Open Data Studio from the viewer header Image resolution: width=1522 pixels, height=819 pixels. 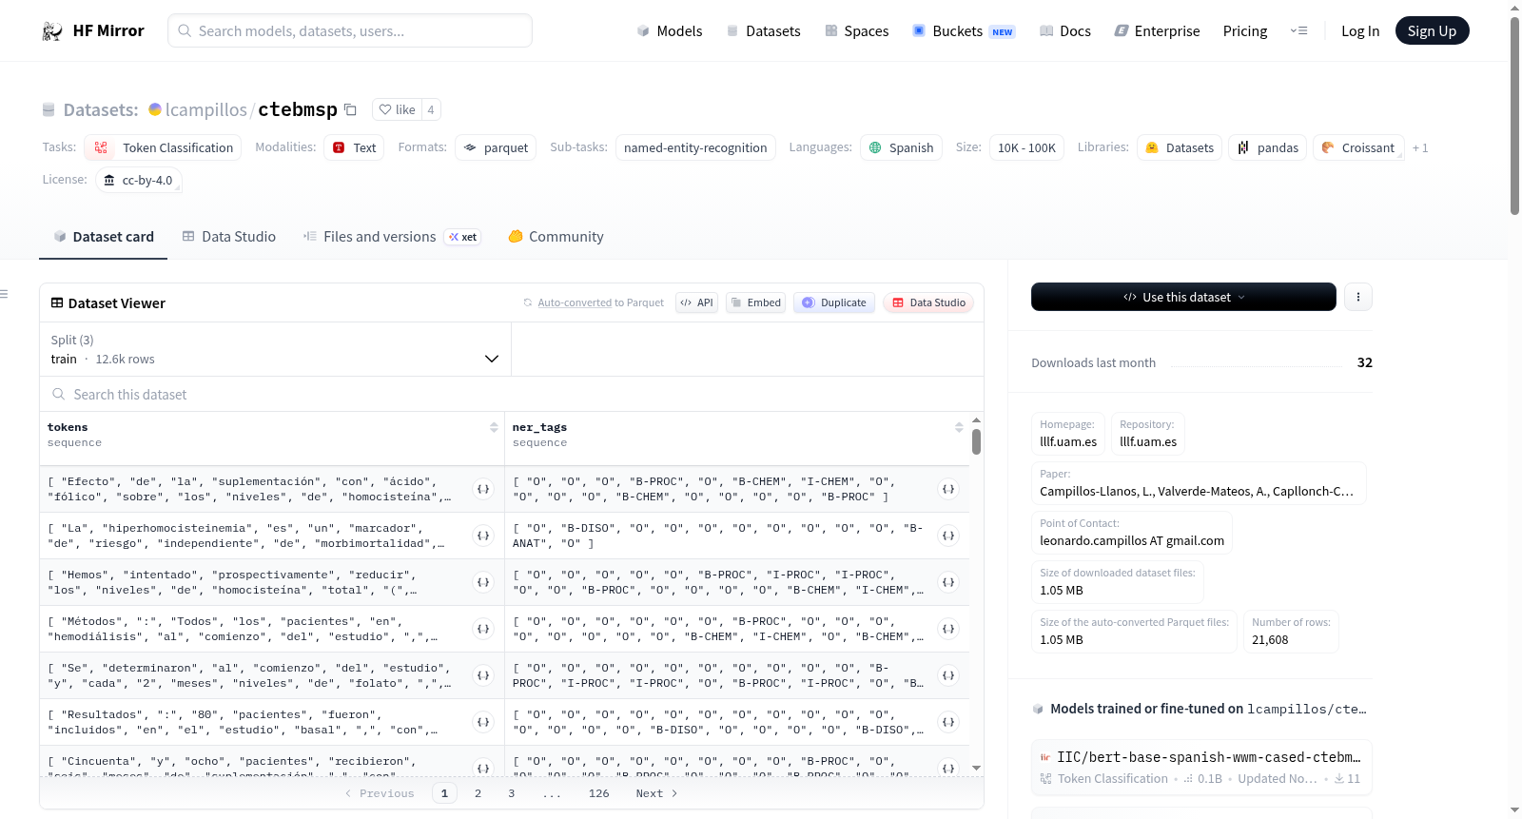pos(928,302)
